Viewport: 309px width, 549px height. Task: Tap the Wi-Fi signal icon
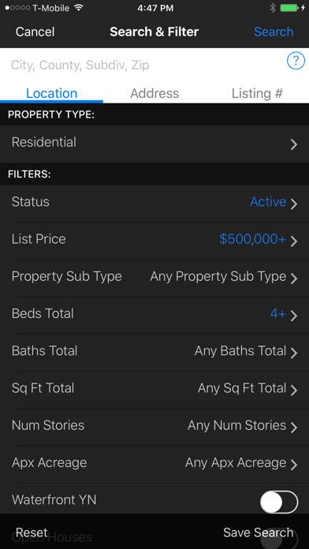(x=79, y=8)
